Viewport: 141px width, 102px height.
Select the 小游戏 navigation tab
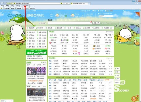coord(67,28)
